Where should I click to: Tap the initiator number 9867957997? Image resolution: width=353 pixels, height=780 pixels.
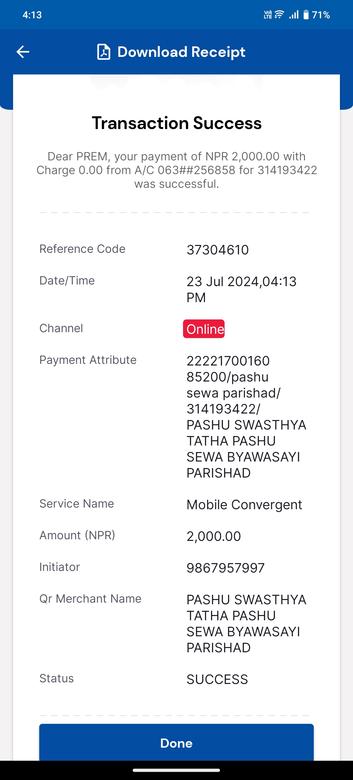226,568
